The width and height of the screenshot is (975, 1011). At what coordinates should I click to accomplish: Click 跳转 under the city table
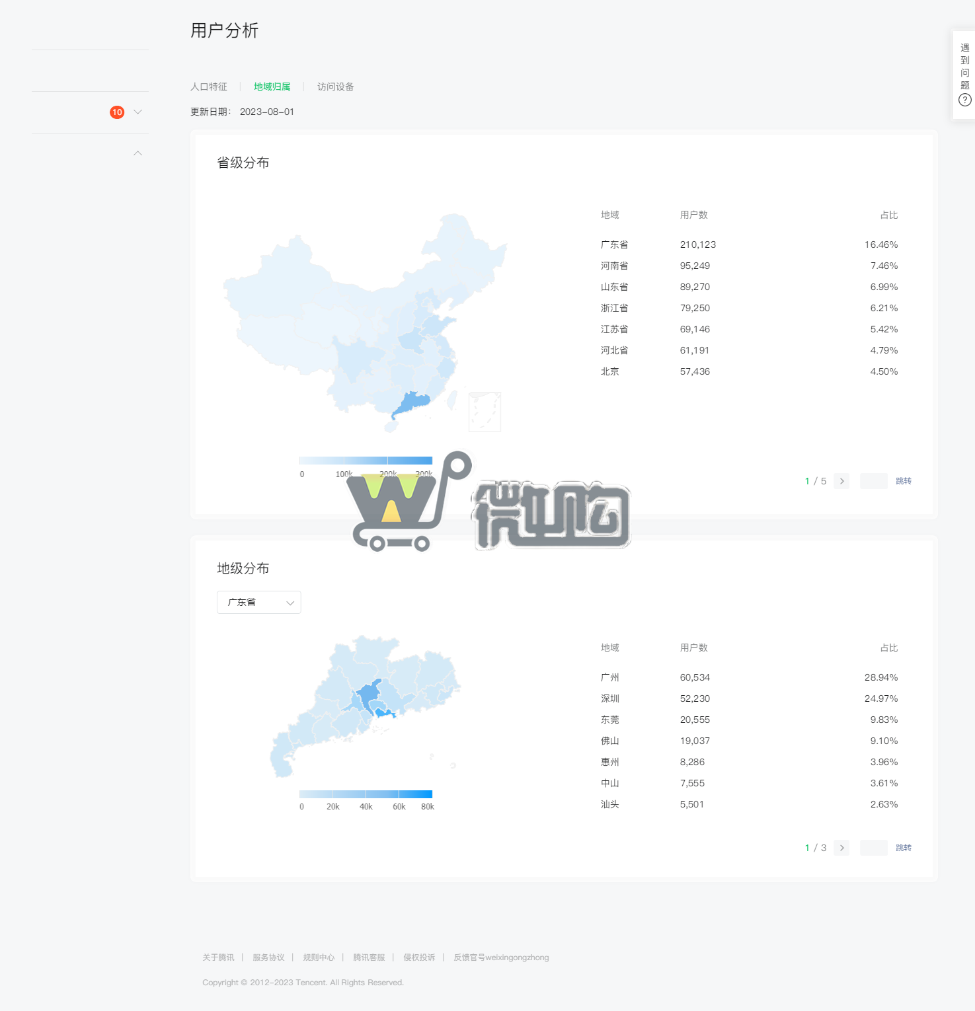pyautogui.click(x=903, y=848)
